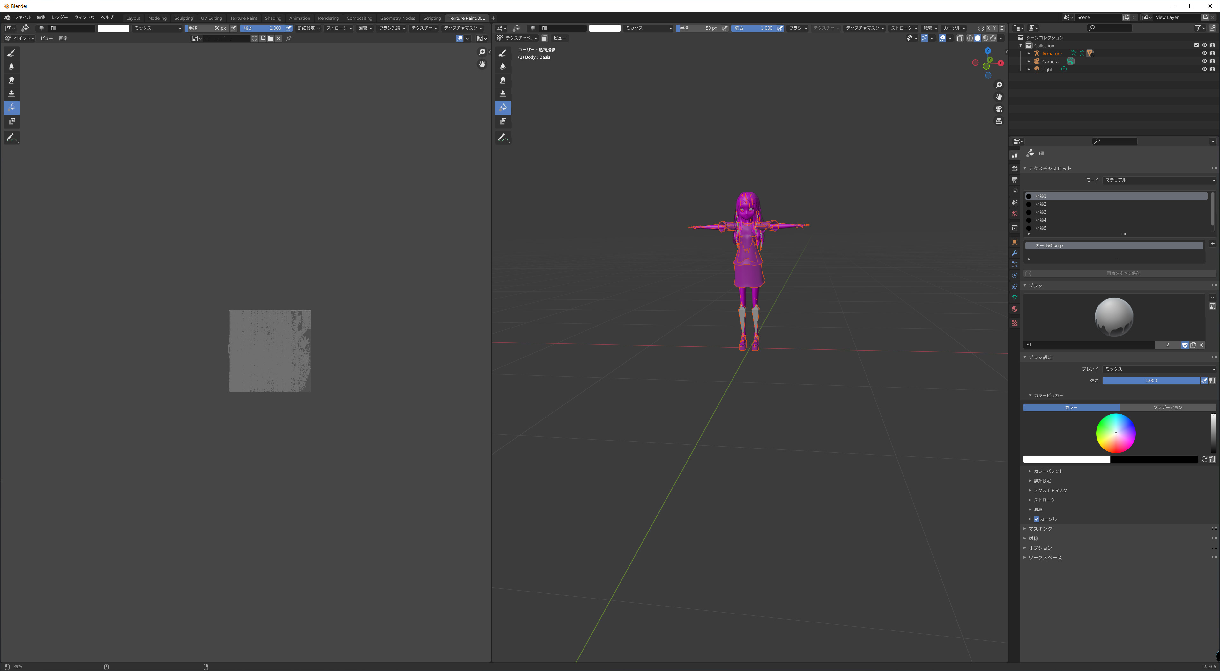The height and width of the screenshot is (671, 1220).
Task: Select the Clone stamp tool in image editor
Action: coord(11,94)
